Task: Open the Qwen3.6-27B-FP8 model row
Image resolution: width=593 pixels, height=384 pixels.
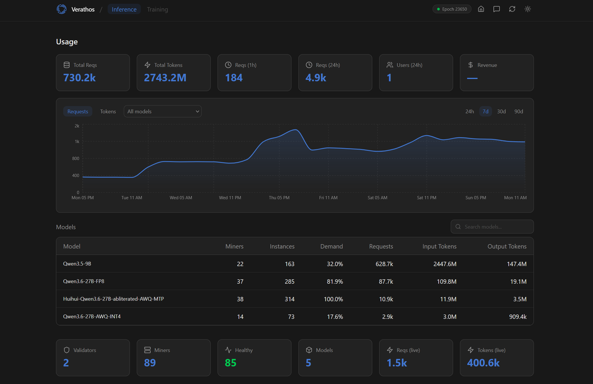Action: [x=295, y=281]
